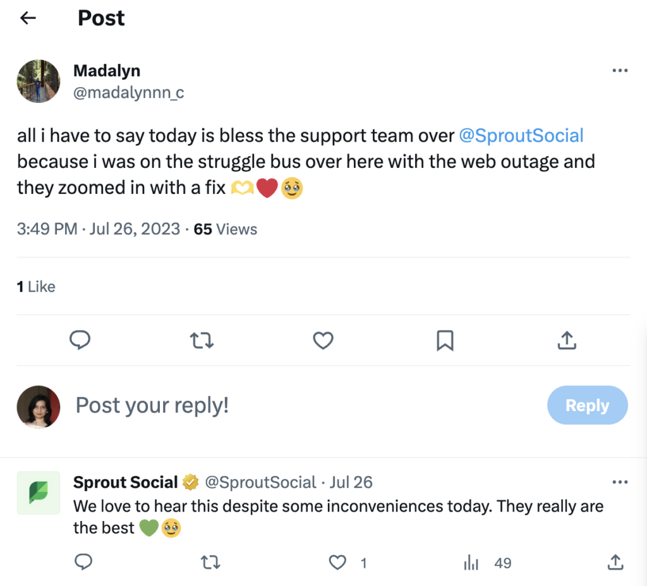The height and width of the screenshot is (586, 647).
Task: Open the @madalynnn_c handle
Action: (129, 93)
